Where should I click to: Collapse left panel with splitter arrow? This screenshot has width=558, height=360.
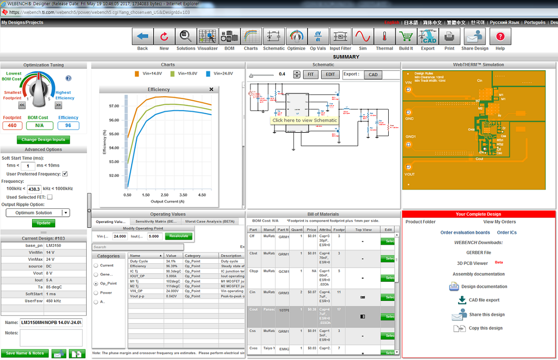tap(89, 211)
